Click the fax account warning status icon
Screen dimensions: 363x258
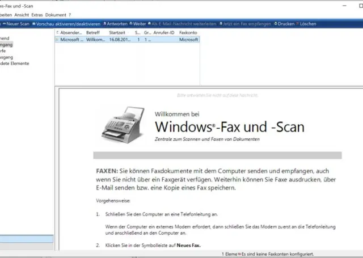coord(239,254)
